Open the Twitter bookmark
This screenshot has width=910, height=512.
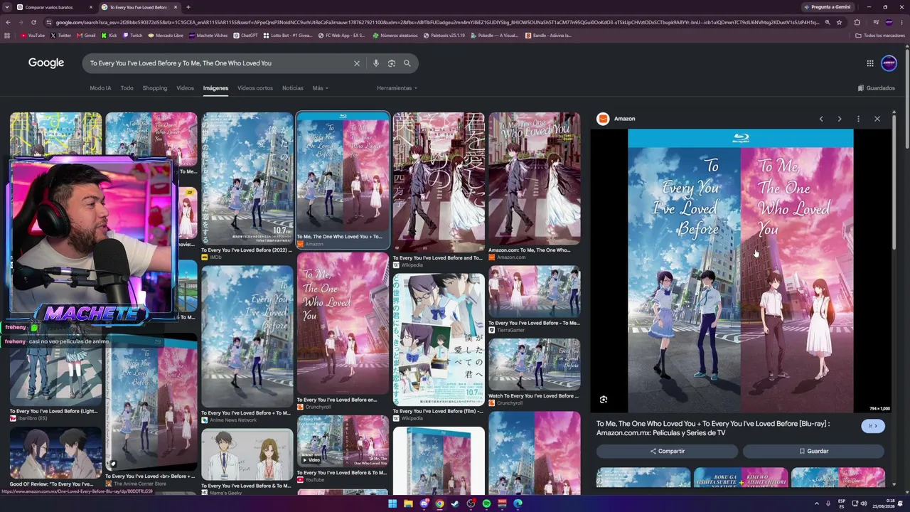[61, 36]
